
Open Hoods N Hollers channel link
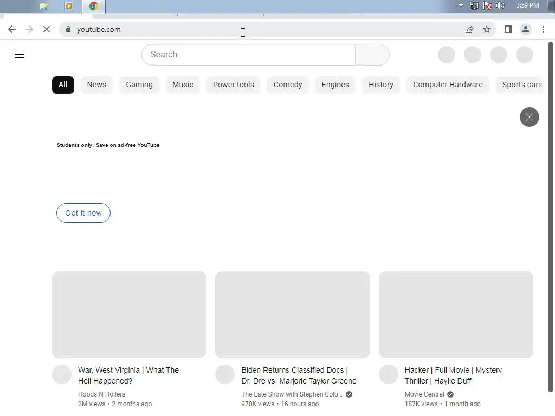(101, 394)
